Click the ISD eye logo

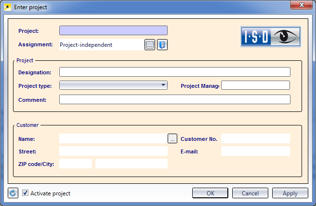point(271,37)
